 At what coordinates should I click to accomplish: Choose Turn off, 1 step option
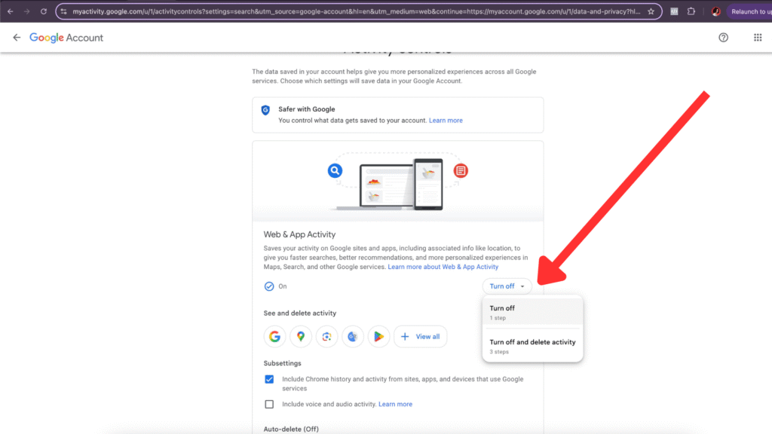(533, 313)
